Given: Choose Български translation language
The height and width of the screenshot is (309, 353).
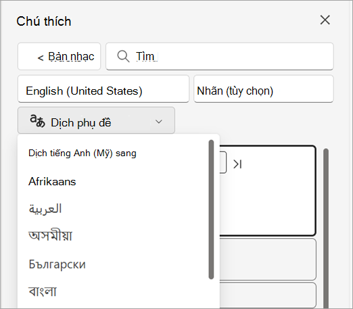Looking at the screenshot, I should 57,264.
